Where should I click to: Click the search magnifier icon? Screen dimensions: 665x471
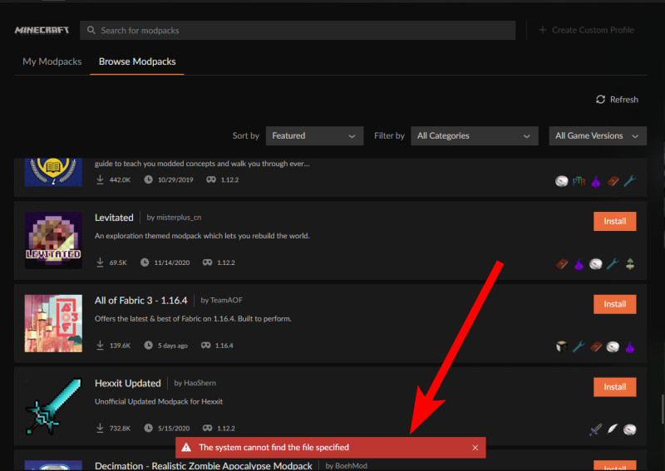(91, 30)
